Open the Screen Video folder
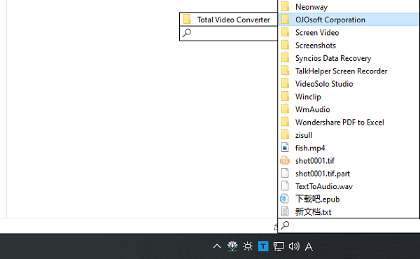This screenshot has height=259, width=420. coord(348,32)
